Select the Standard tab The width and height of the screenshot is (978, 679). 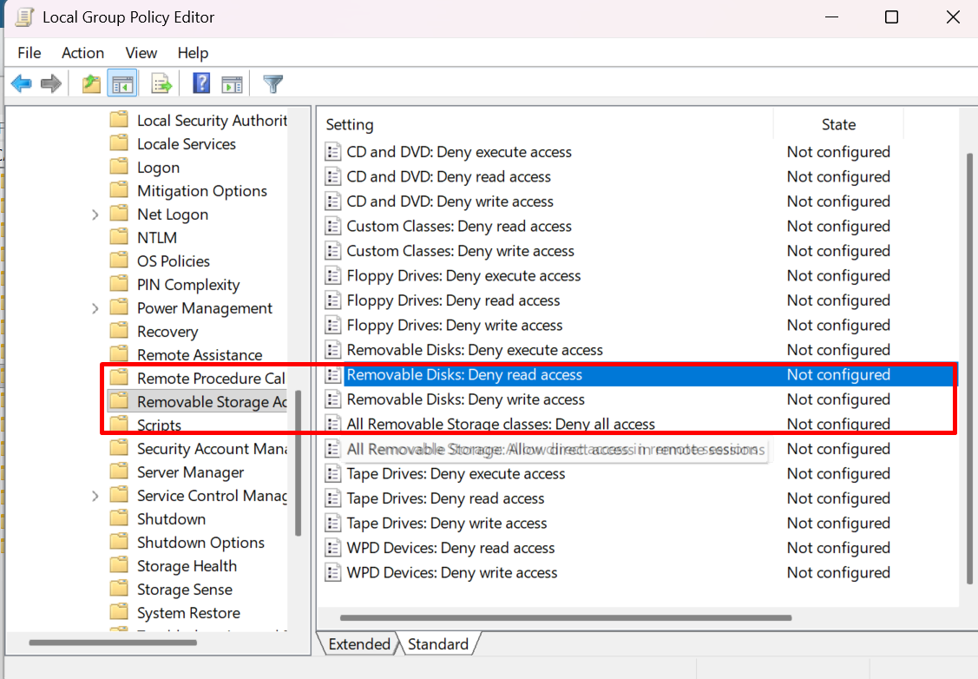(x=438, y=644)
